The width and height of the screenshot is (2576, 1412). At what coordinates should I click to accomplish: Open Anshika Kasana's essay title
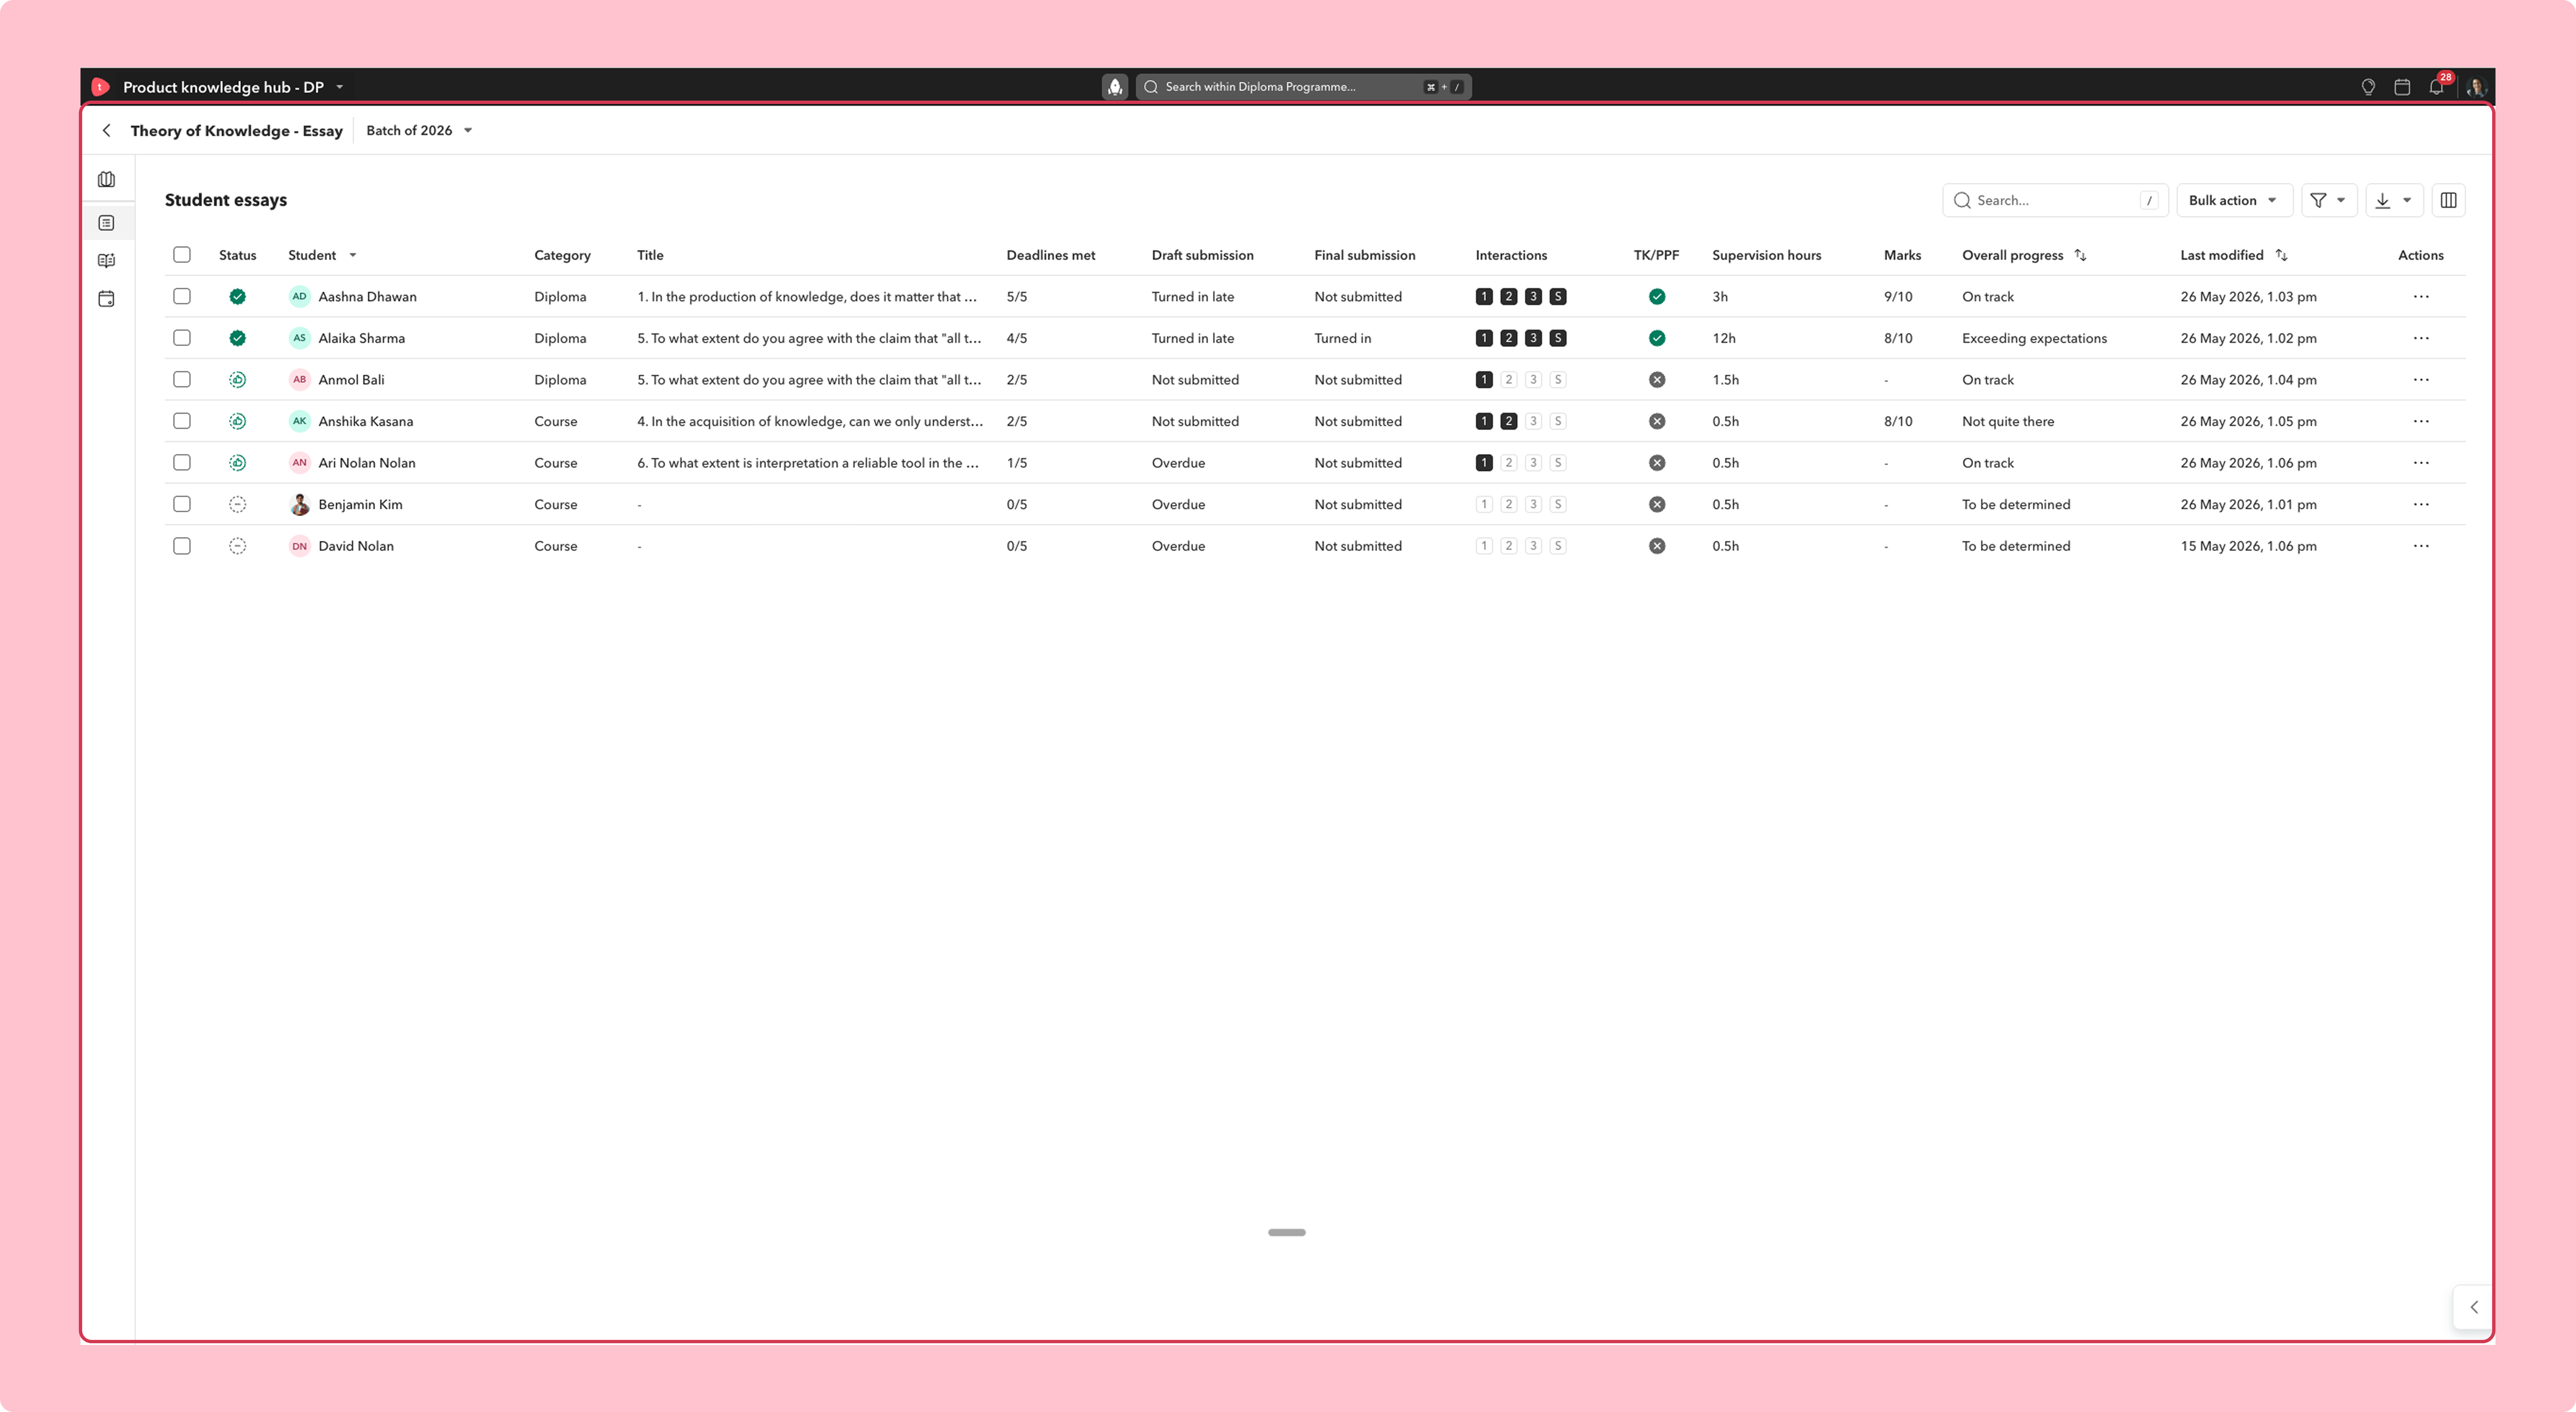pos(810,421)
